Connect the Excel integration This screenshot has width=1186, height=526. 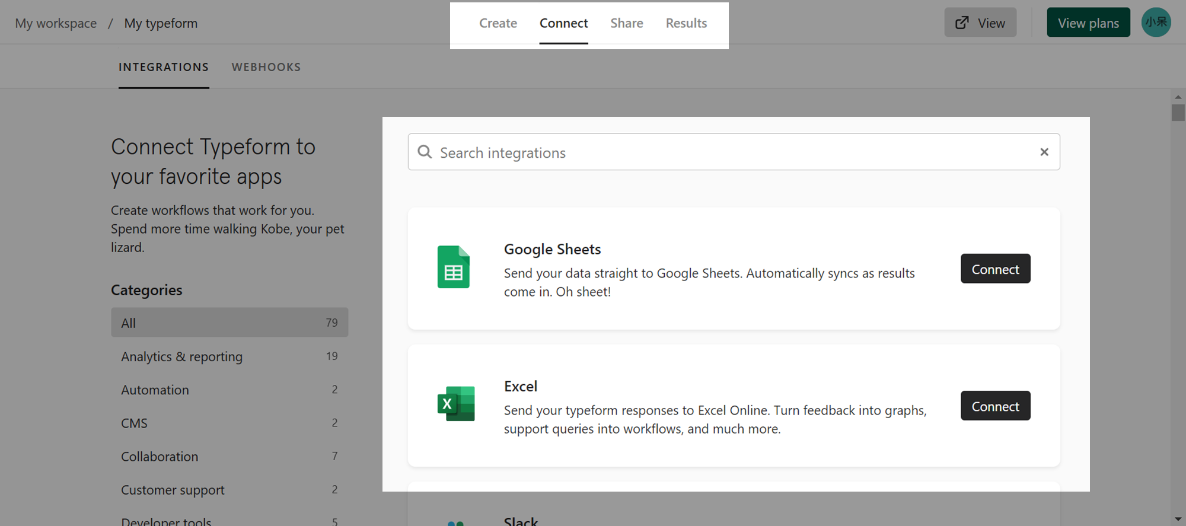click(996, 406)
